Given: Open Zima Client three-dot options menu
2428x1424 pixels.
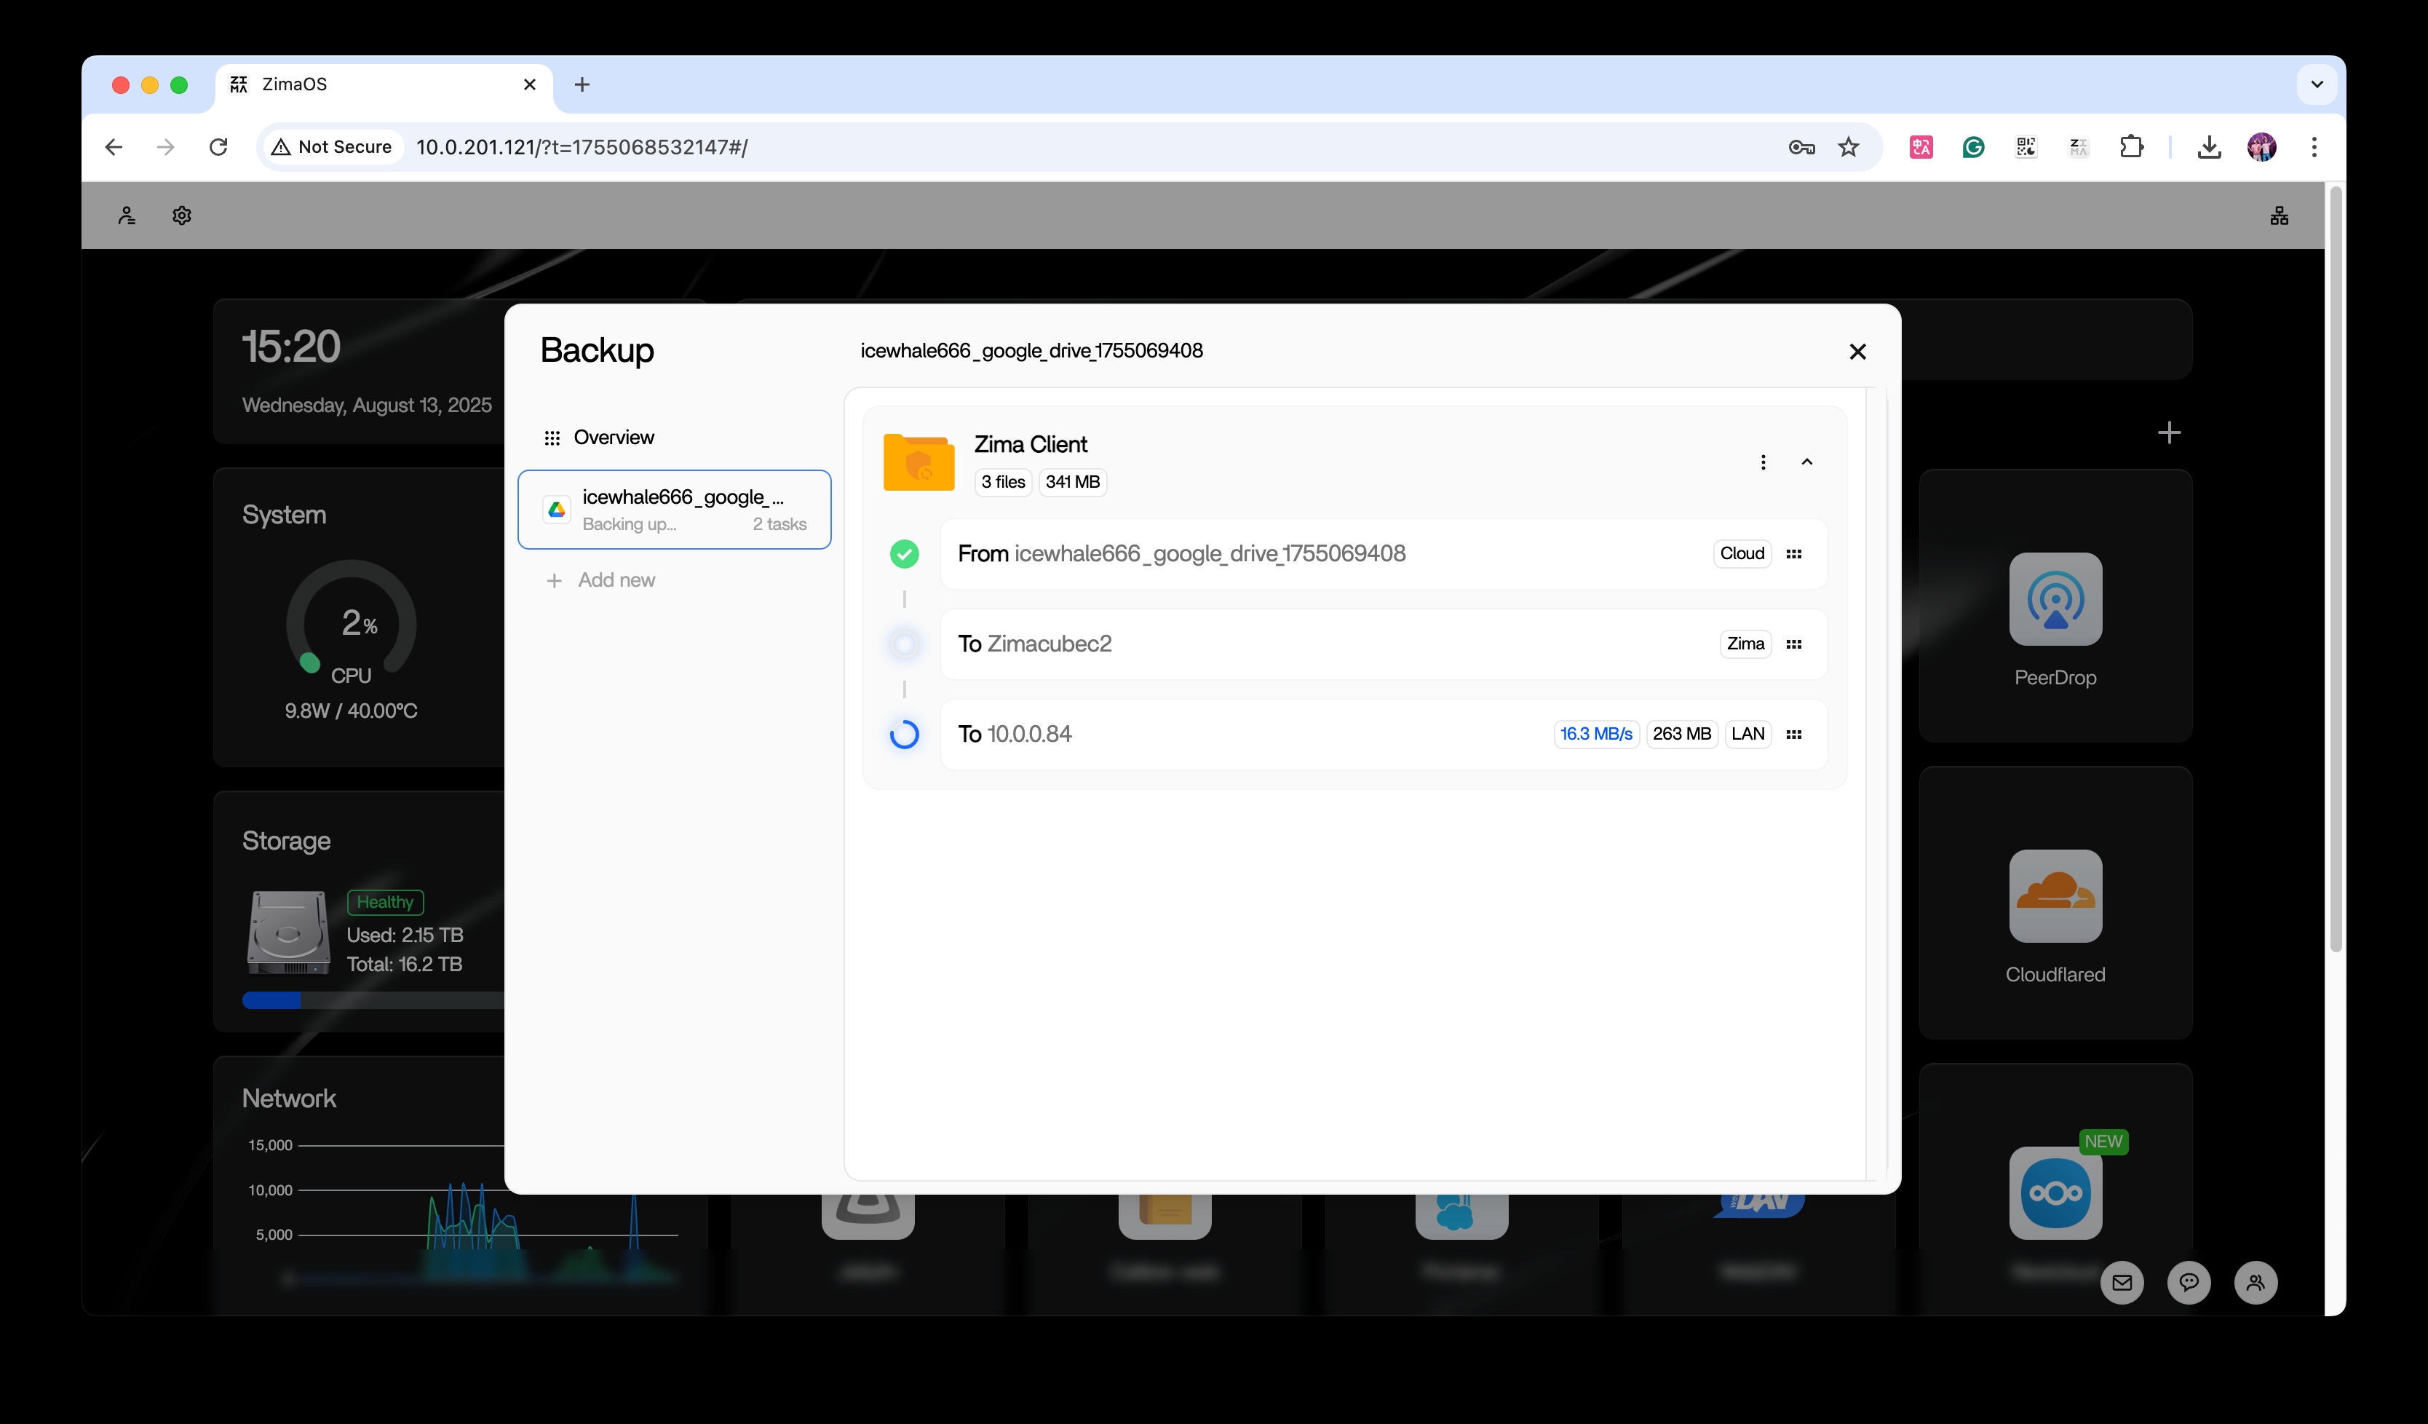Looking at the screenshot, I should (x=1764, y=462).
